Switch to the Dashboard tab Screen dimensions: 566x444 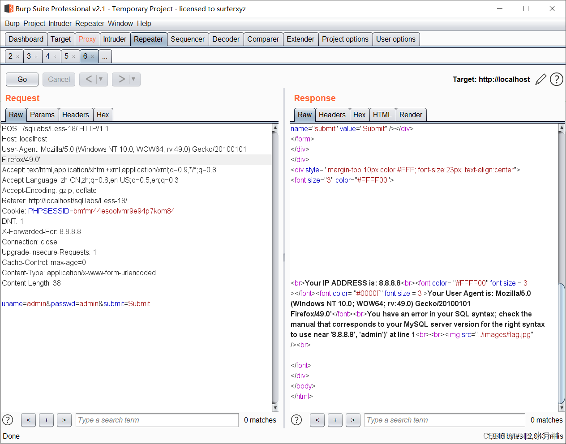point(26,39)
